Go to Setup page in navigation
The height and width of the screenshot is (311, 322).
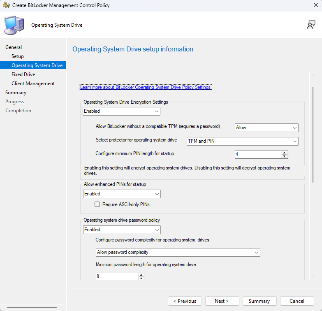coord(18,56)
